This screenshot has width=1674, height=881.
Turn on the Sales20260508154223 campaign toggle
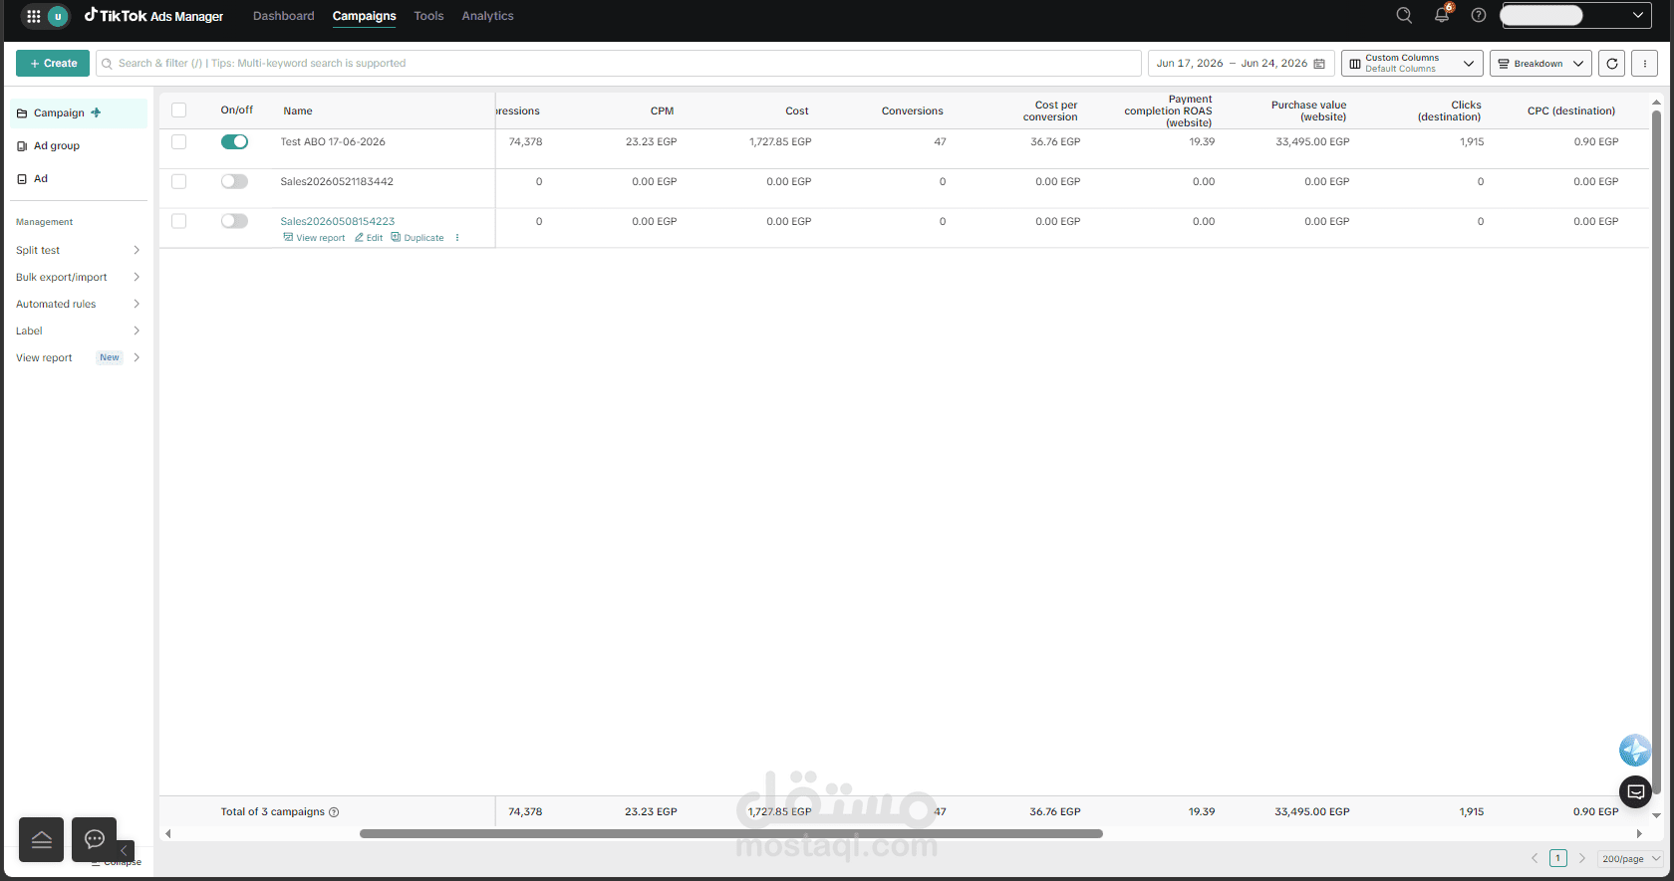click(234, 221)
